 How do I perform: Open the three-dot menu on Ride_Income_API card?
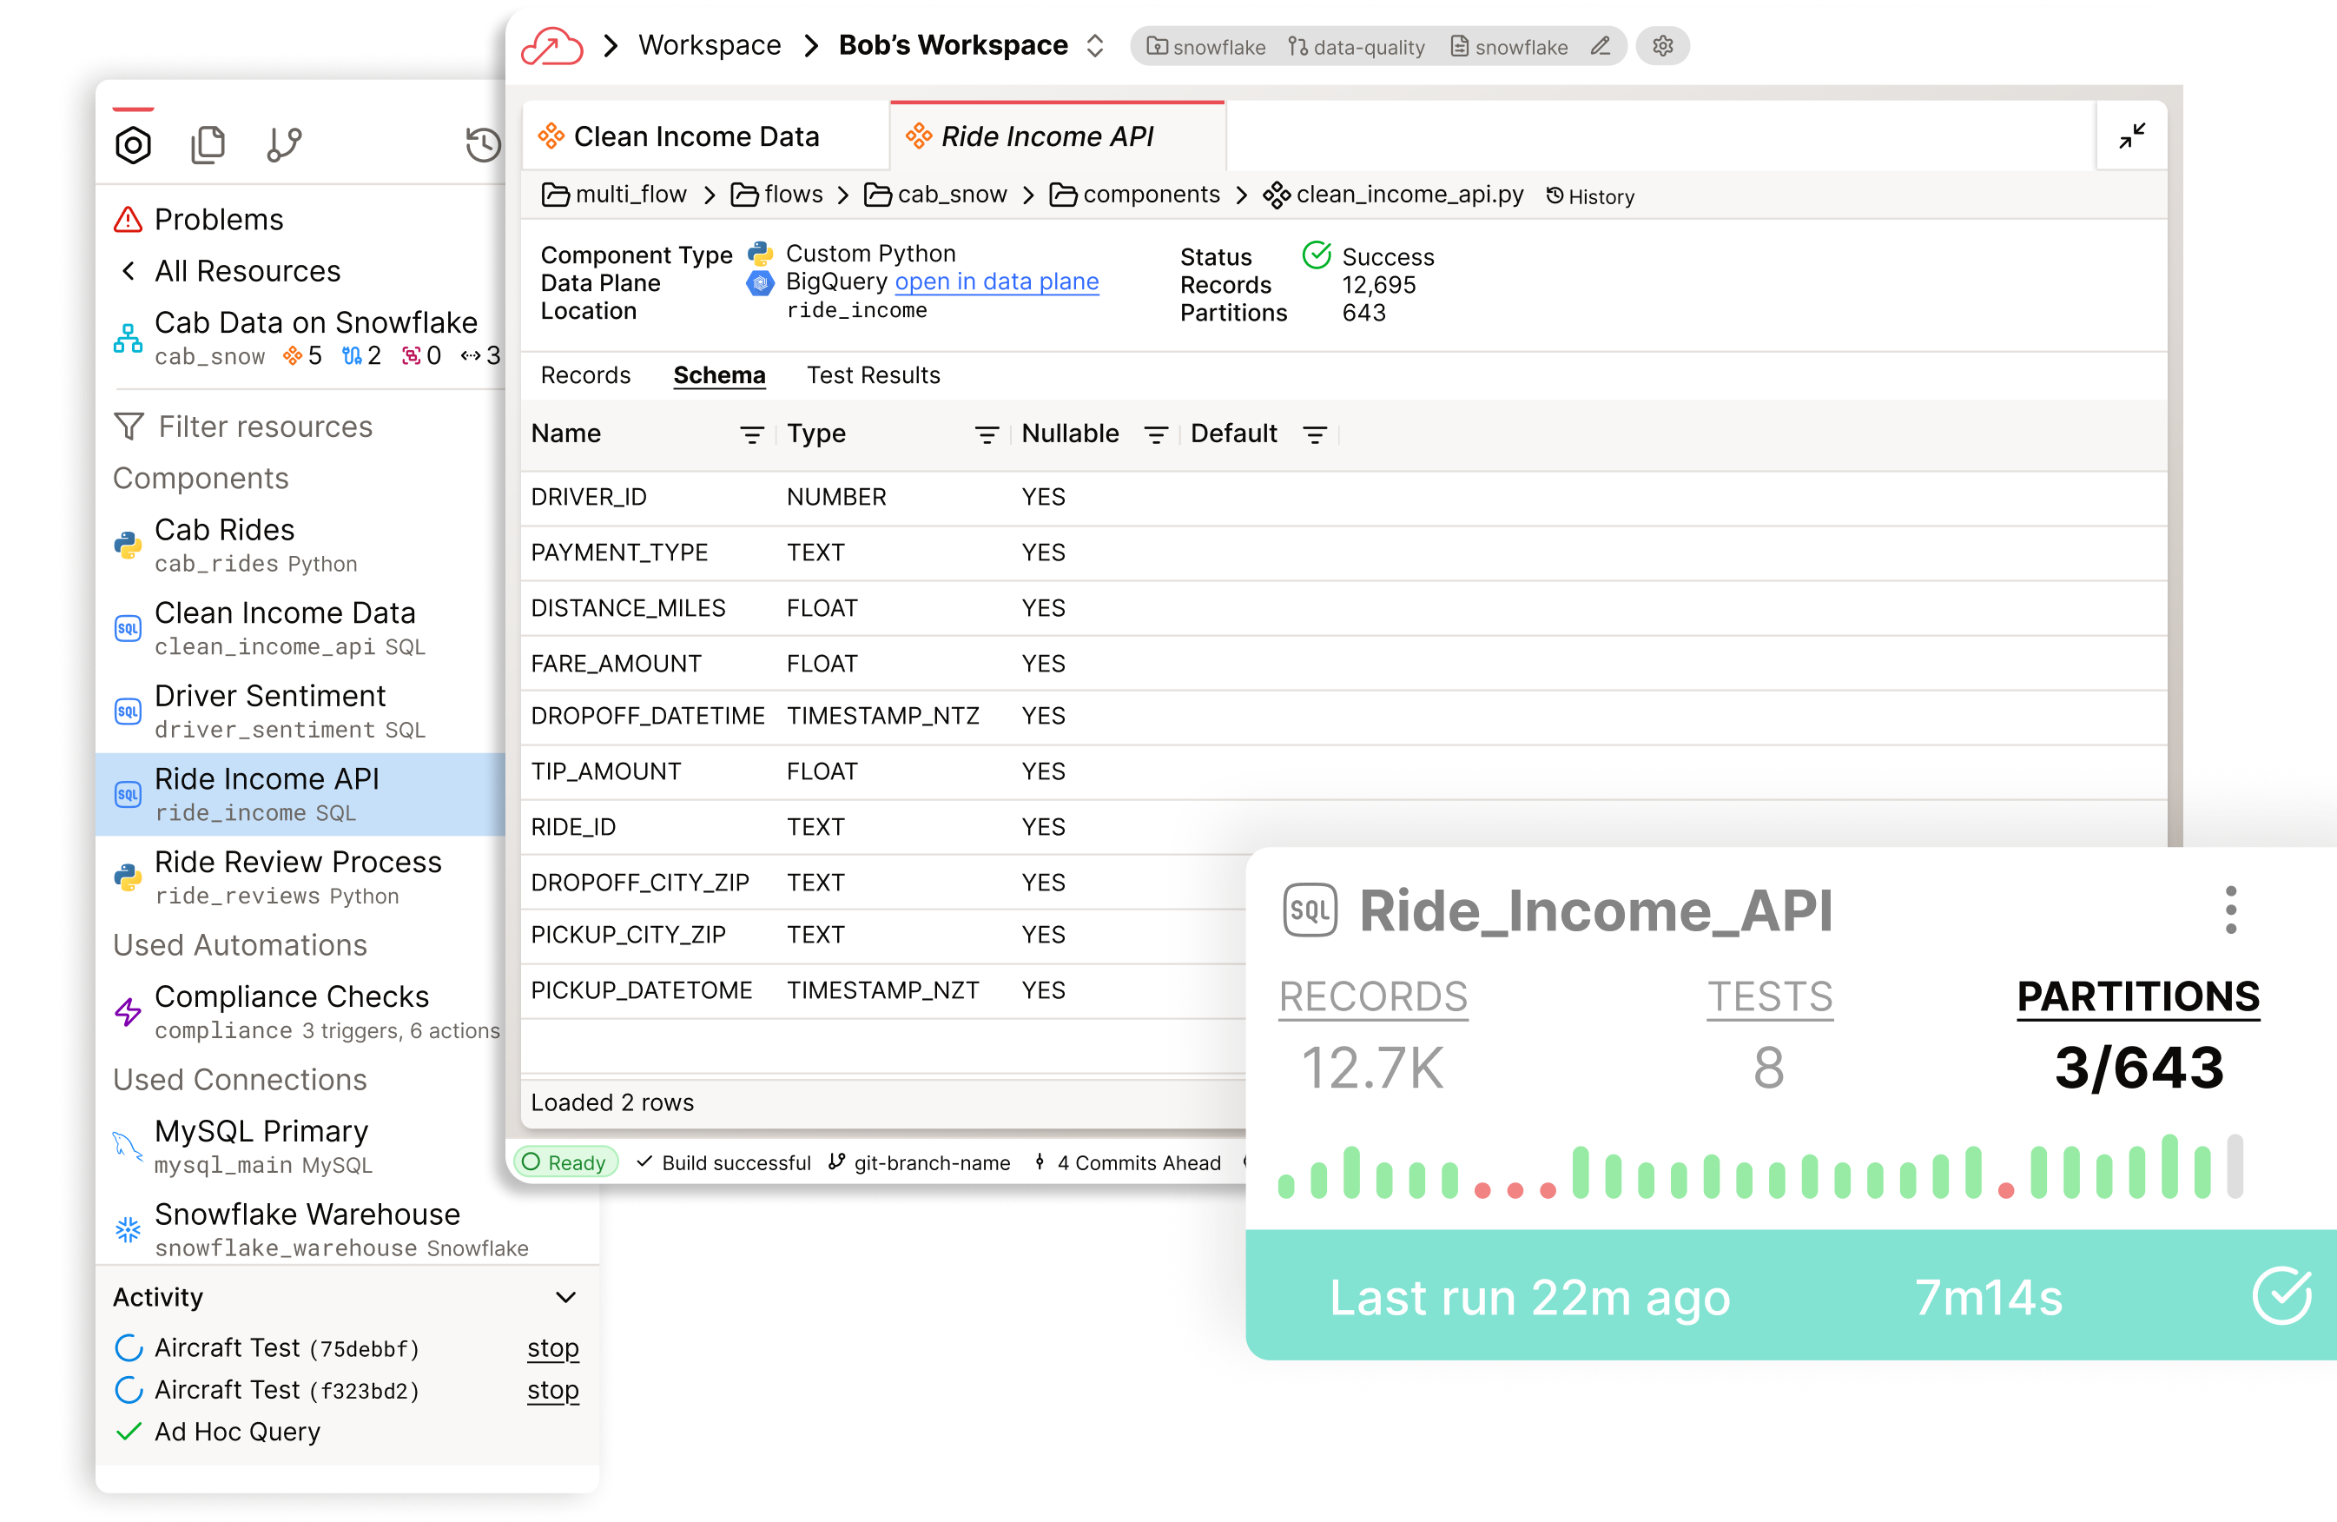(x=2230, y=910)
